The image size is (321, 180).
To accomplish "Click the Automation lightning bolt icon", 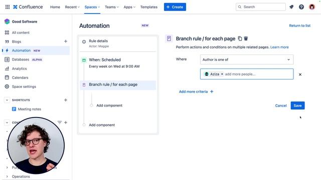I will pos(7,50).
